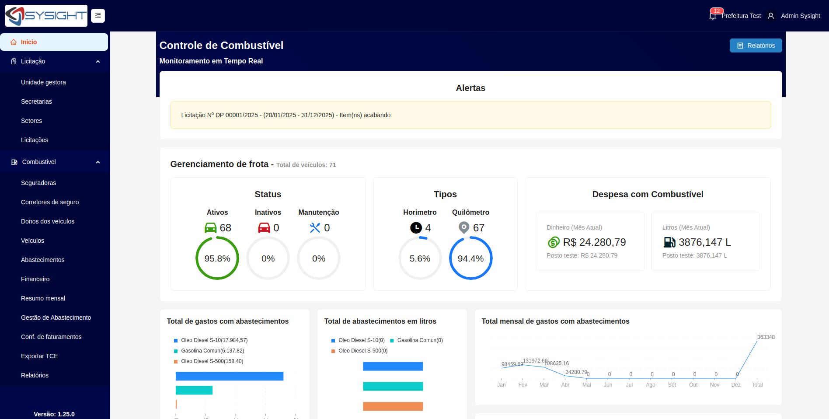Select Veículos from the sidebar
Screen dimensions: 829x419
coord(33,241)
